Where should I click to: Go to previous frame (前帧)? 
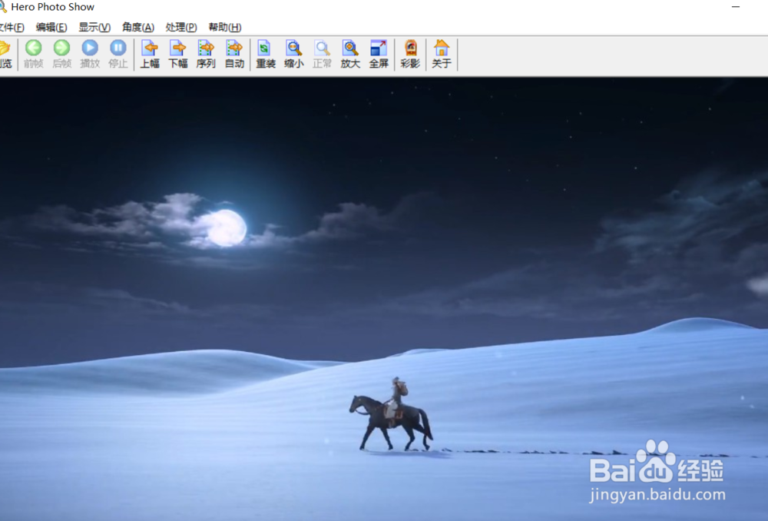[x=33, y=54]
